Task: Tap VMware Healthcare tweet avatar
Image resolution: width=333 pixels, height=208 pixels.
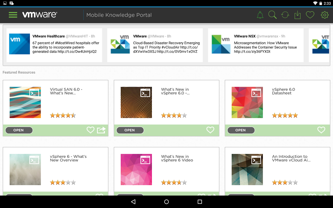Action: 19,44
